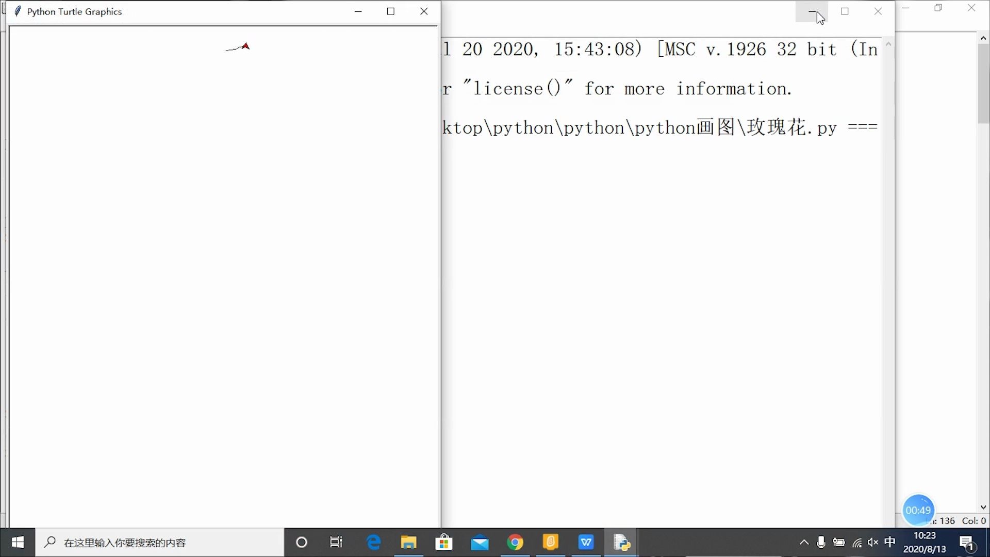The image size is (990, 557).
Task: Expand hidden icons in the system tray
Action: (804, 543)
